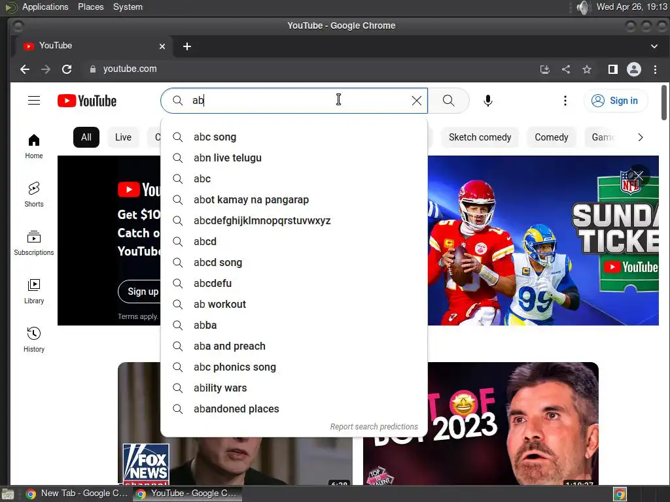670x502 pixels.
Task: Click Sign up on Sunday Ticket banner
Action: (x=143, y=292)
